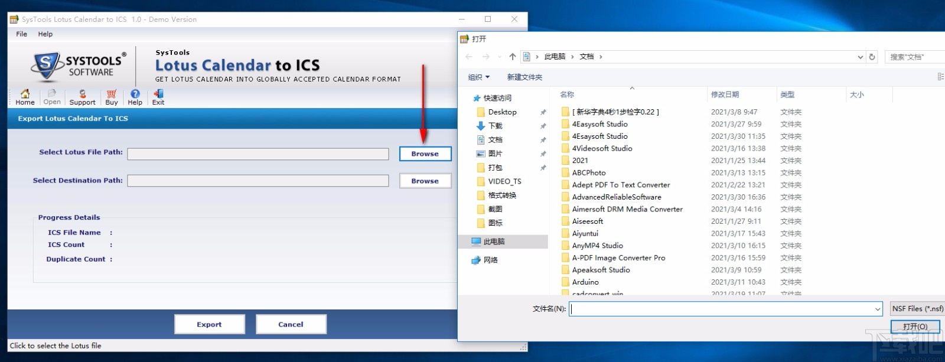The image size is (945, 362).
Task: Select 文档 in the address breadcrumb
Action: (x=586, y=57)
